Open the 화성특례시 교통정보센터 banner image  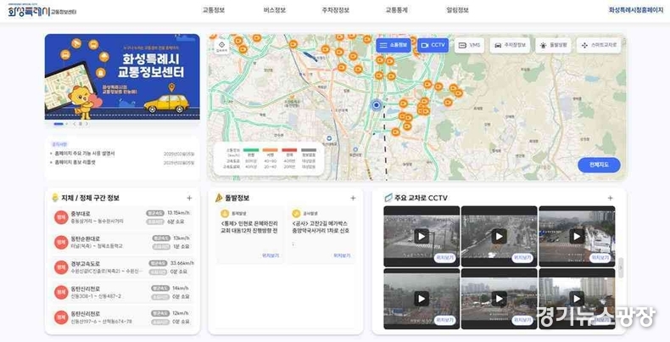point(122,76)
